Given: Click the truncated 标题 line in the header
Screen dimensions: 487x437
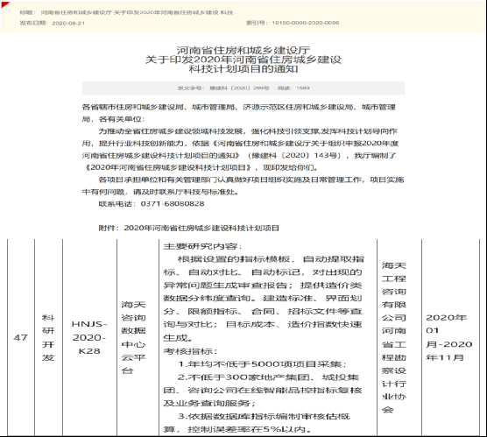Looking at the screenshot, I should [x=130, y=13].
